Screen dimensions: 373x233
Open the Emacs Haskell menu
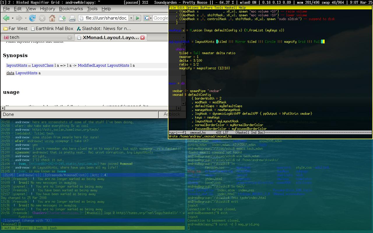[x=230, y=8]
